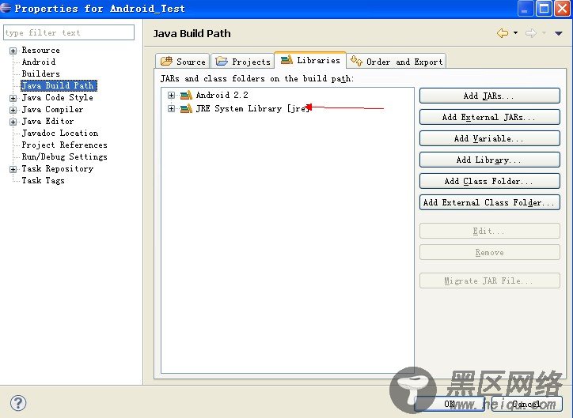Switch to the Projects tab

click(x=243, y=62)
